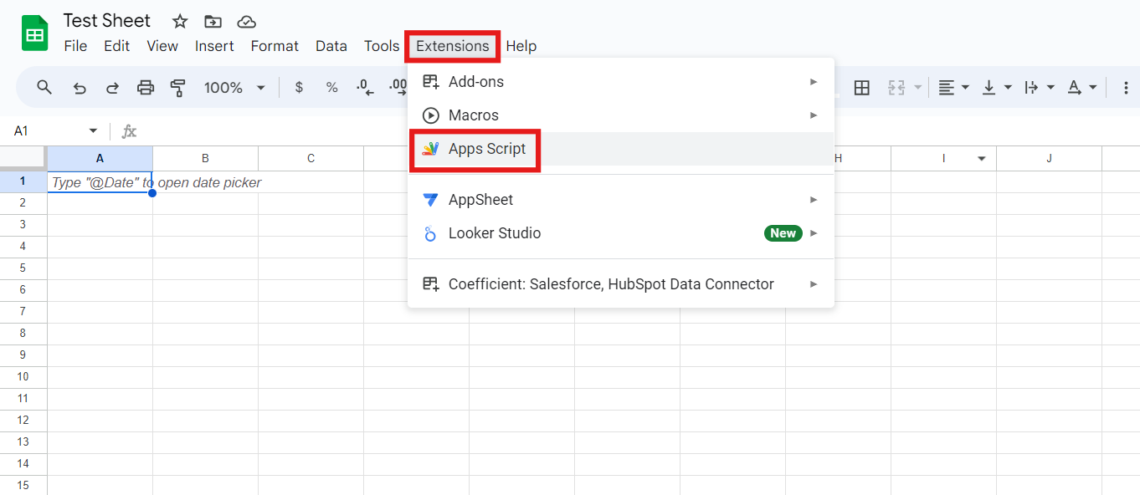This screenshot has width=1140, height=495.
Task: Click the fx formula icon
Action: point(129,131)
